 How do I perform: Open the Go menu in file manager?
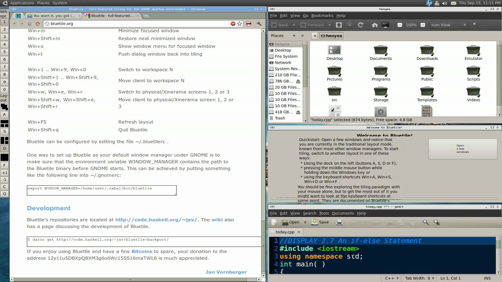306,16
